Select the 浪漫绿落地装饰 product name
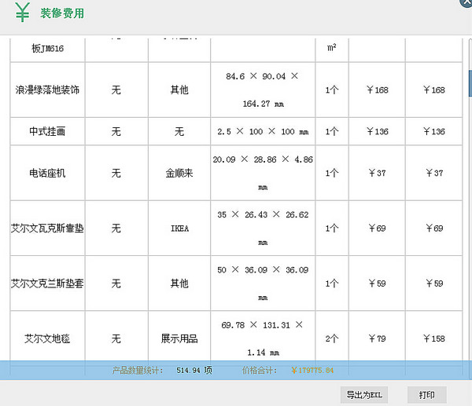The width and height of the screenshot is (472, 406). pos(47,90)
